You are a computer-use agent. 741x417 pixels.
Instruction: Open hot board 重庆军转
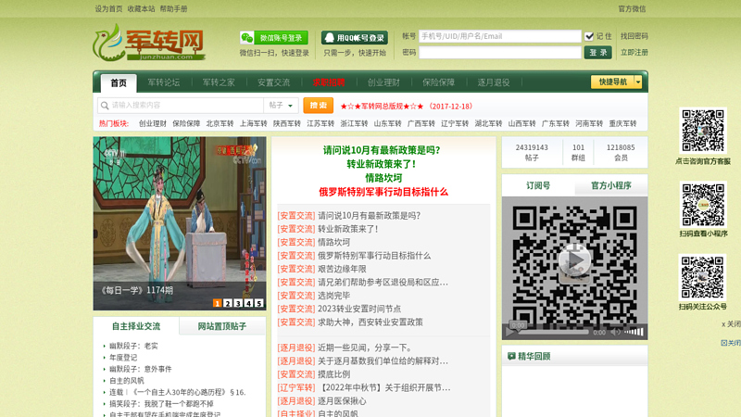(x=622, y=123)
